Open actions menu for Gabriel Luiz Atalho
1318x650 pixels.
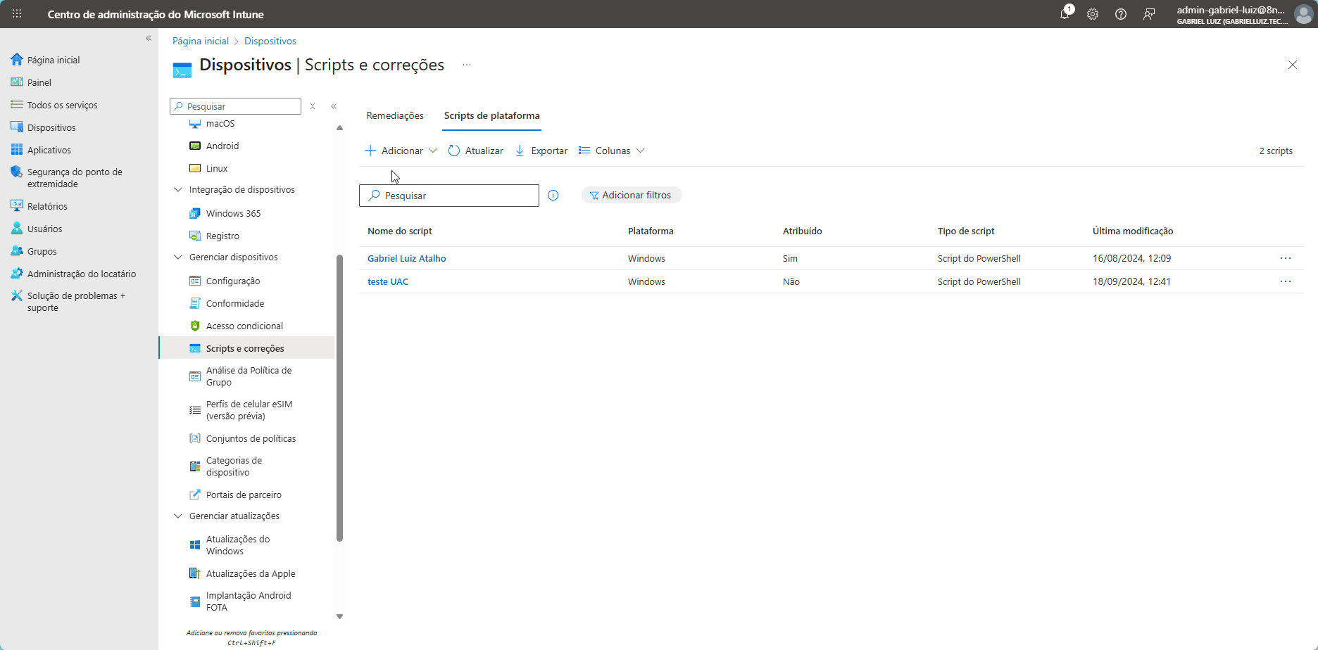tap(1286, 258)
